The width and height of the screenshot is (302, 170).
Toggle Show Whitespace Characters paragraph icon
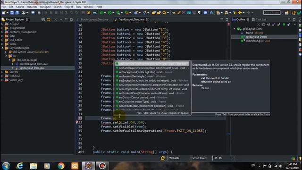(x=199, y=13)
